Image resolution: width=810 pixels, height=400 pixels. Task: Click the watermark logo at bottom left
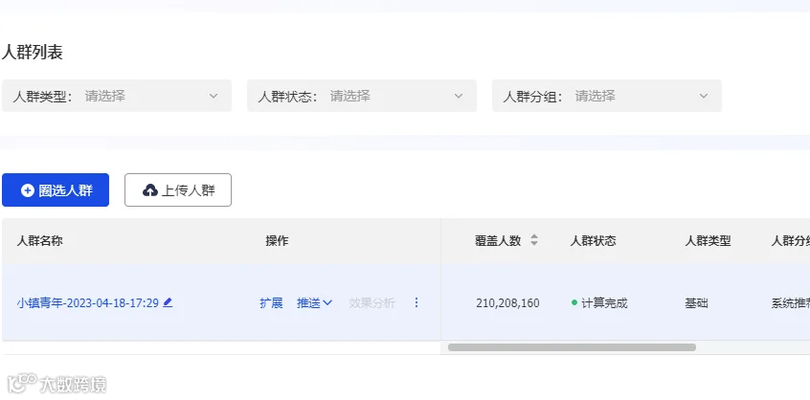pos(56,384)
